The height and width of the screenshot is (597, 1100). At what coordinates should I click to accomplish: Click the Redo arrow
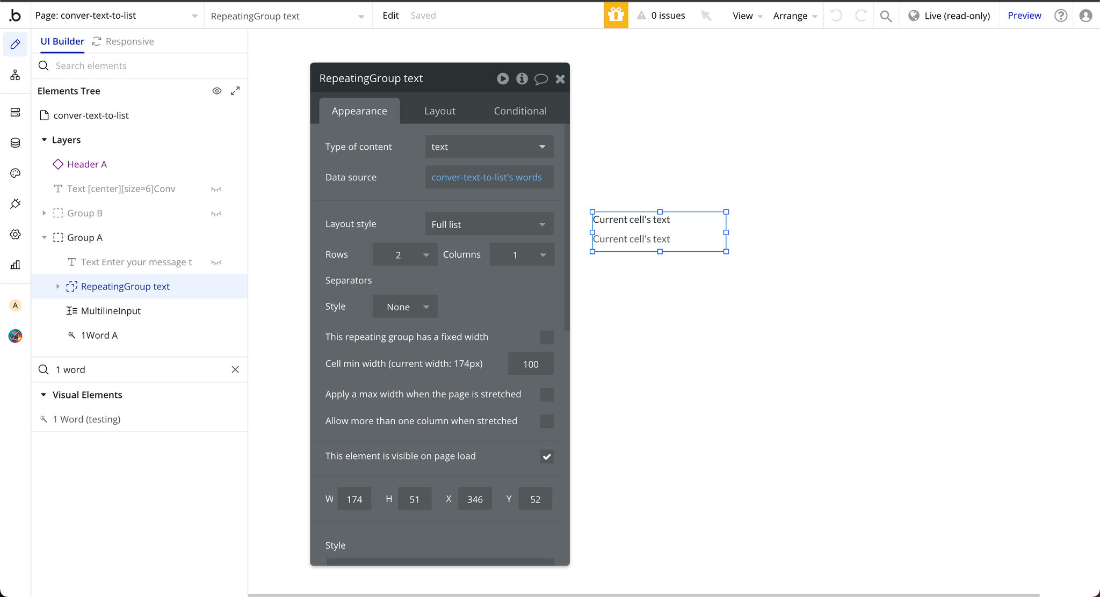point(860,16)
